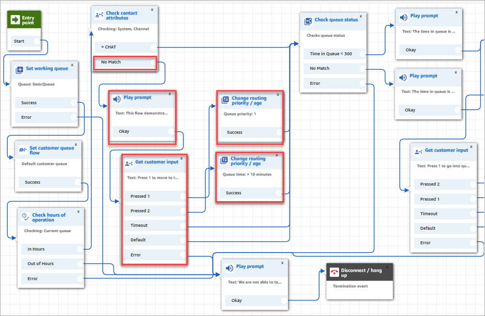Click the red Disconnect / hang up phone icon

click(x=334, y=271)
